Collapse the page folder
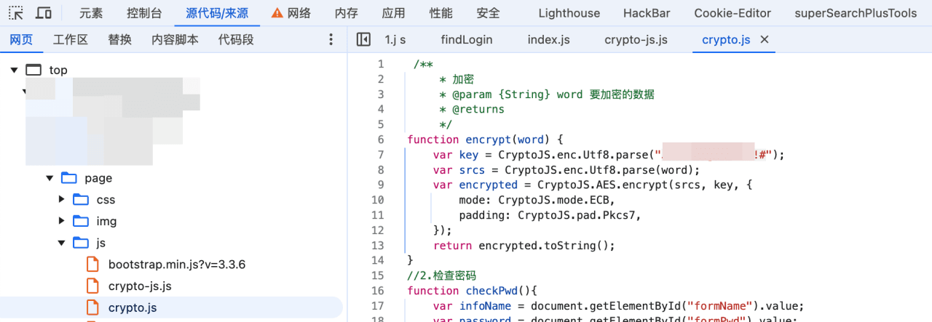This screenshot has height=322, width=932. click(x=50, y=178)
